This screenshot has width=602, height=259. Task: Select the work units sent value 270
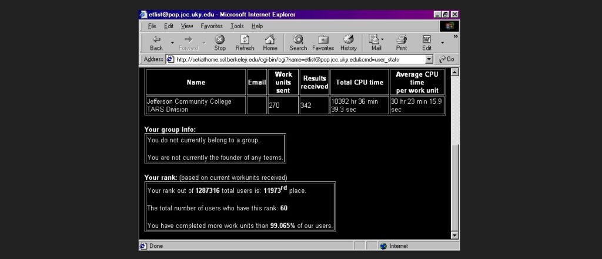(x=274, y=105)
